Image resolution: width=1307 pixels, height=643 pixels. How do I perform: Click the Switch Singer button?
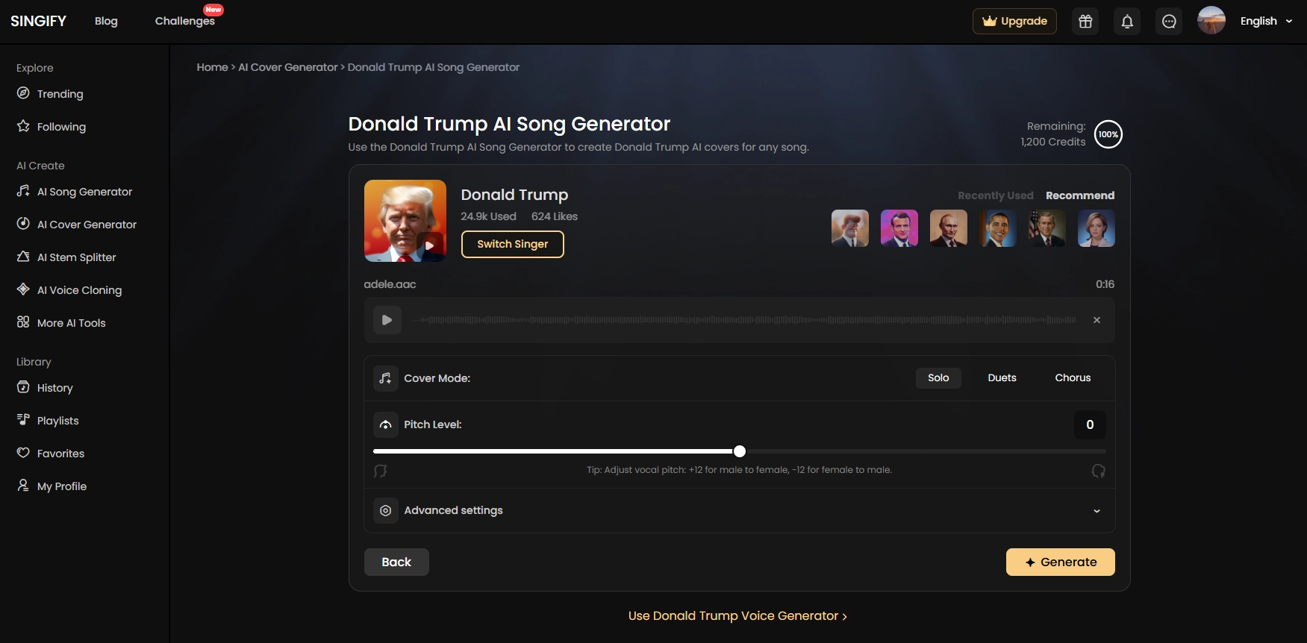pyautogui.click(x=512, y=244)
